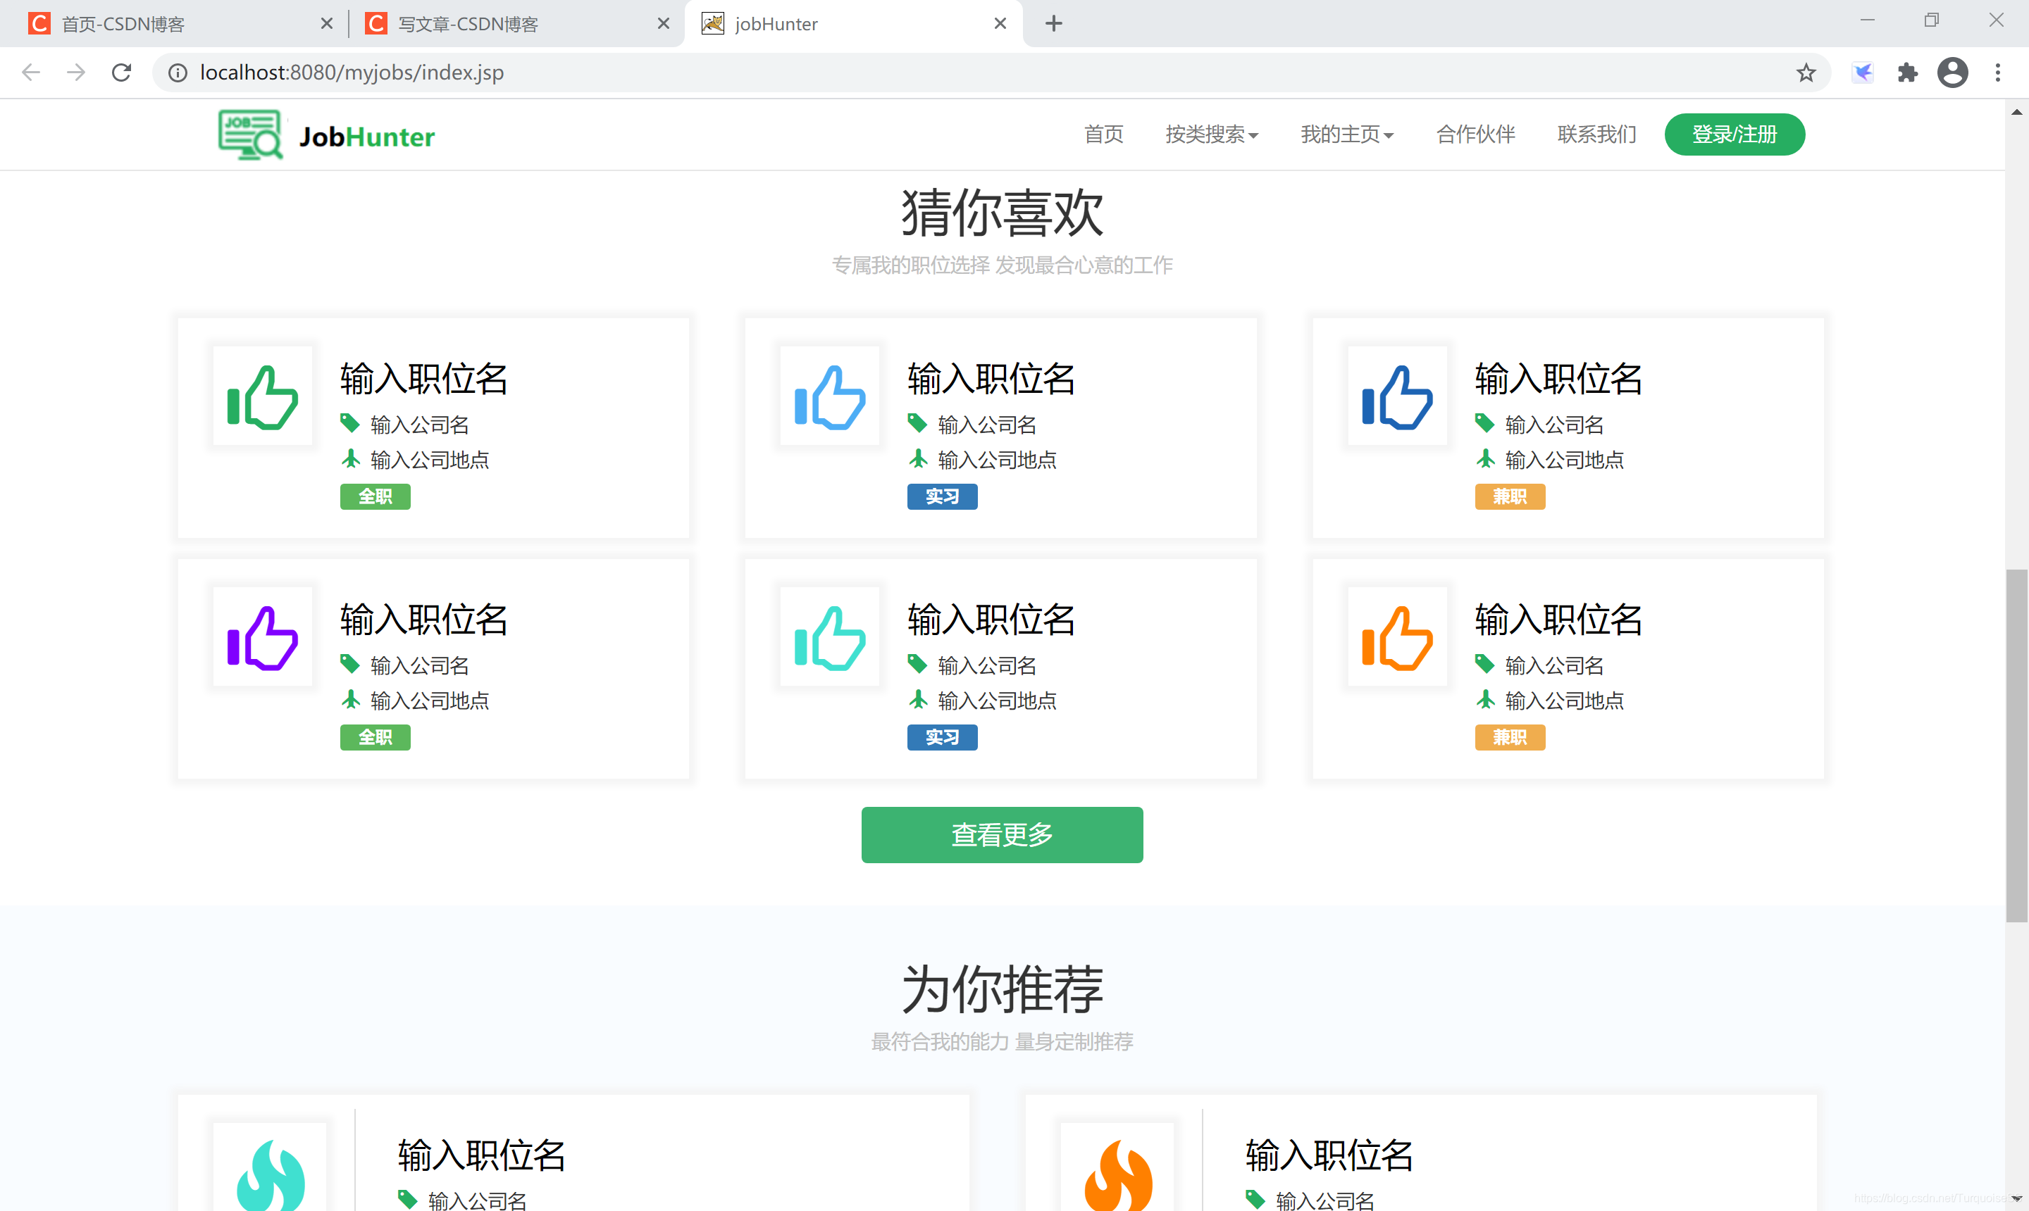Image resolution: width=2029 pixels, height=1211 pixels.
Task: Open 联系我们 in the navbar
Action: (x=1596, y=134)
